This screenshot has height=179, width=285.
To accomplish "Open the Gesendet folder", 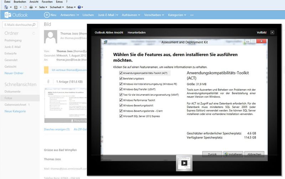I will point(11,60).
